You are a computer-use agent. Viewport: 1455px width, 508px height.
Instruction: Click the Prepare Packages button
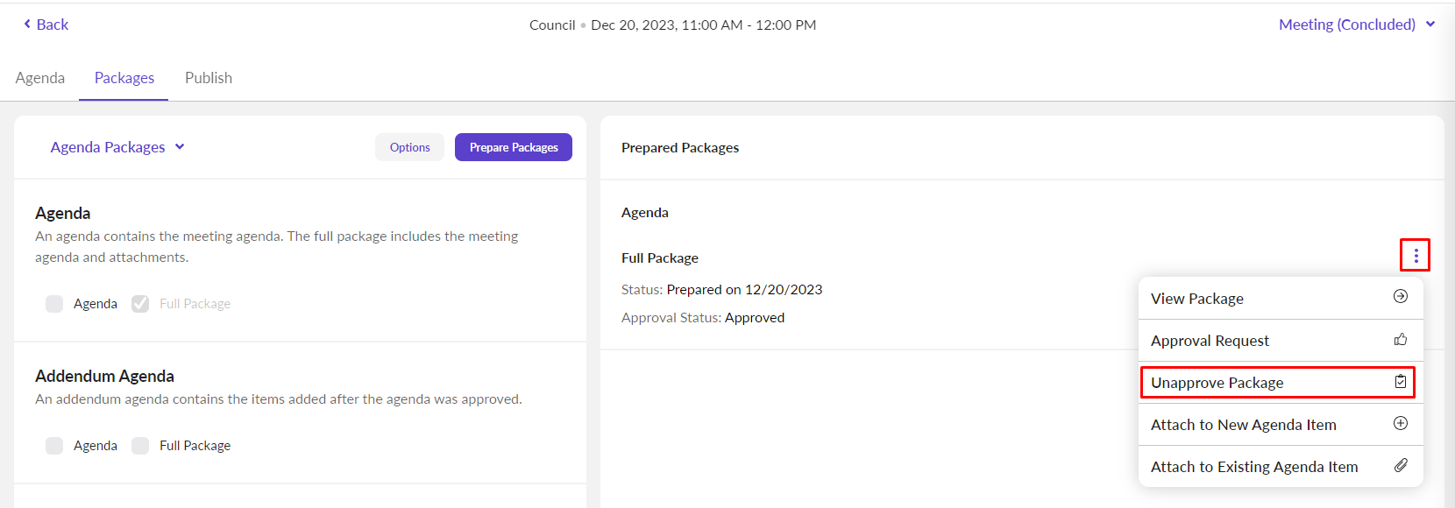(x=514, y=147)
